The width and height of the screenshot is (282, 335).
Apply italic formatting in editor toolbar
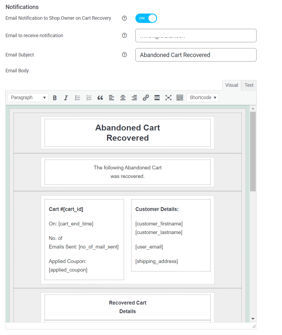tap(66, 98)
